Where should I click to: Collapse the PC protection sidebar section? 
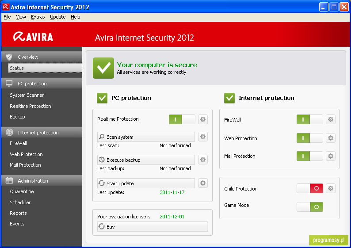[42, 84]
